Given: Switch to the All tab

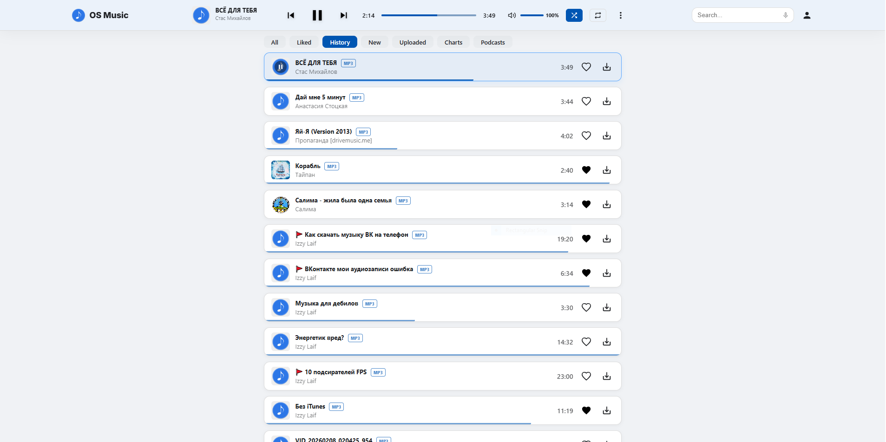Looking at the screenshot, I should (275, 42).
